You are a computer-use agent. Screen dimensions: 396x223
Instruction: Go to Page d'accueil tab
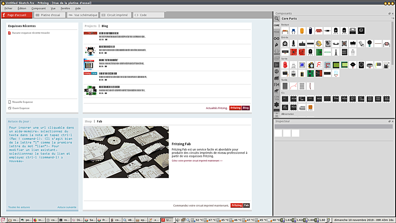tap(16, 15)
